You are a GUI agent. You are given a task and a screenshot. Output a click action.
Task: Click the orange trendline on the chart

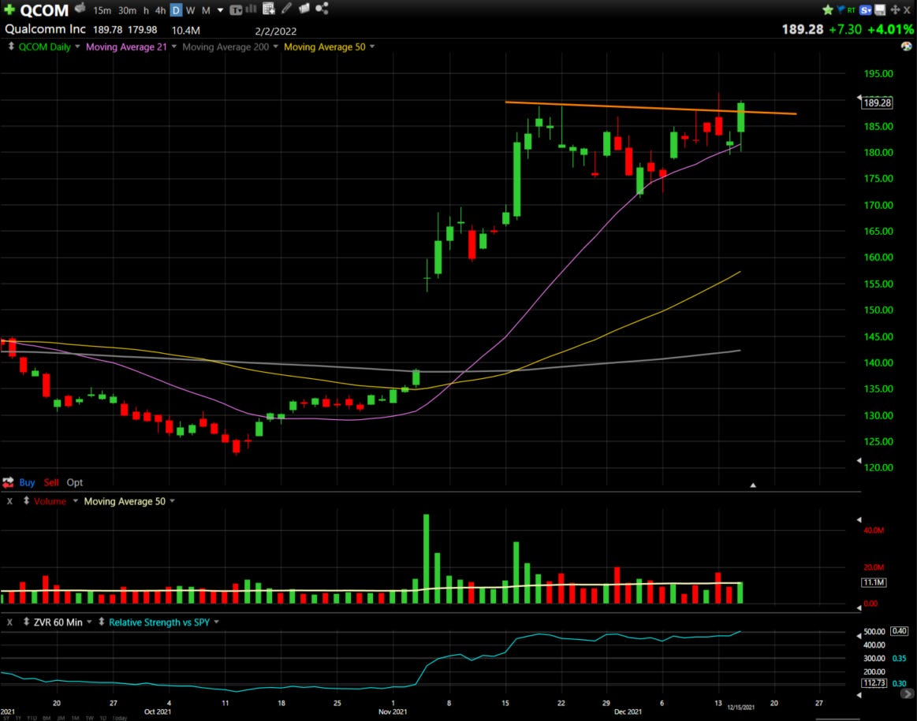pyautogui.click(x=650, y=108)
